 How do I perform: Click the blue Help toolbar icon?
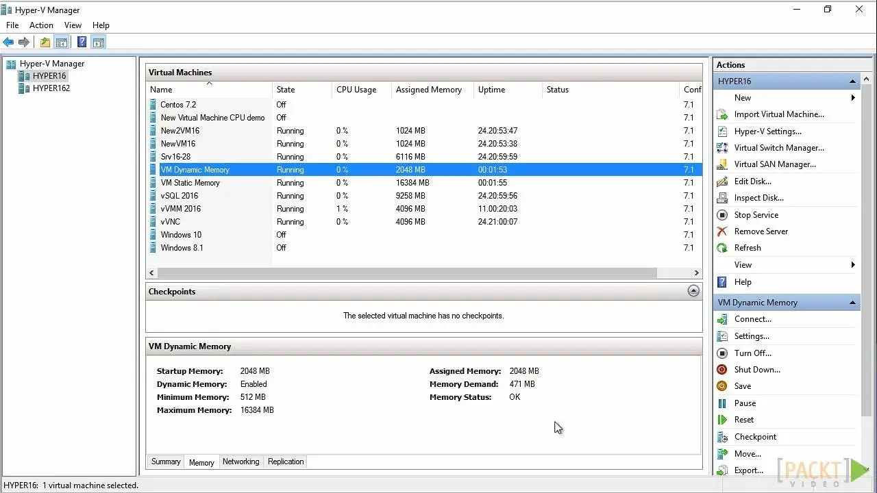[x=82, y=42]
